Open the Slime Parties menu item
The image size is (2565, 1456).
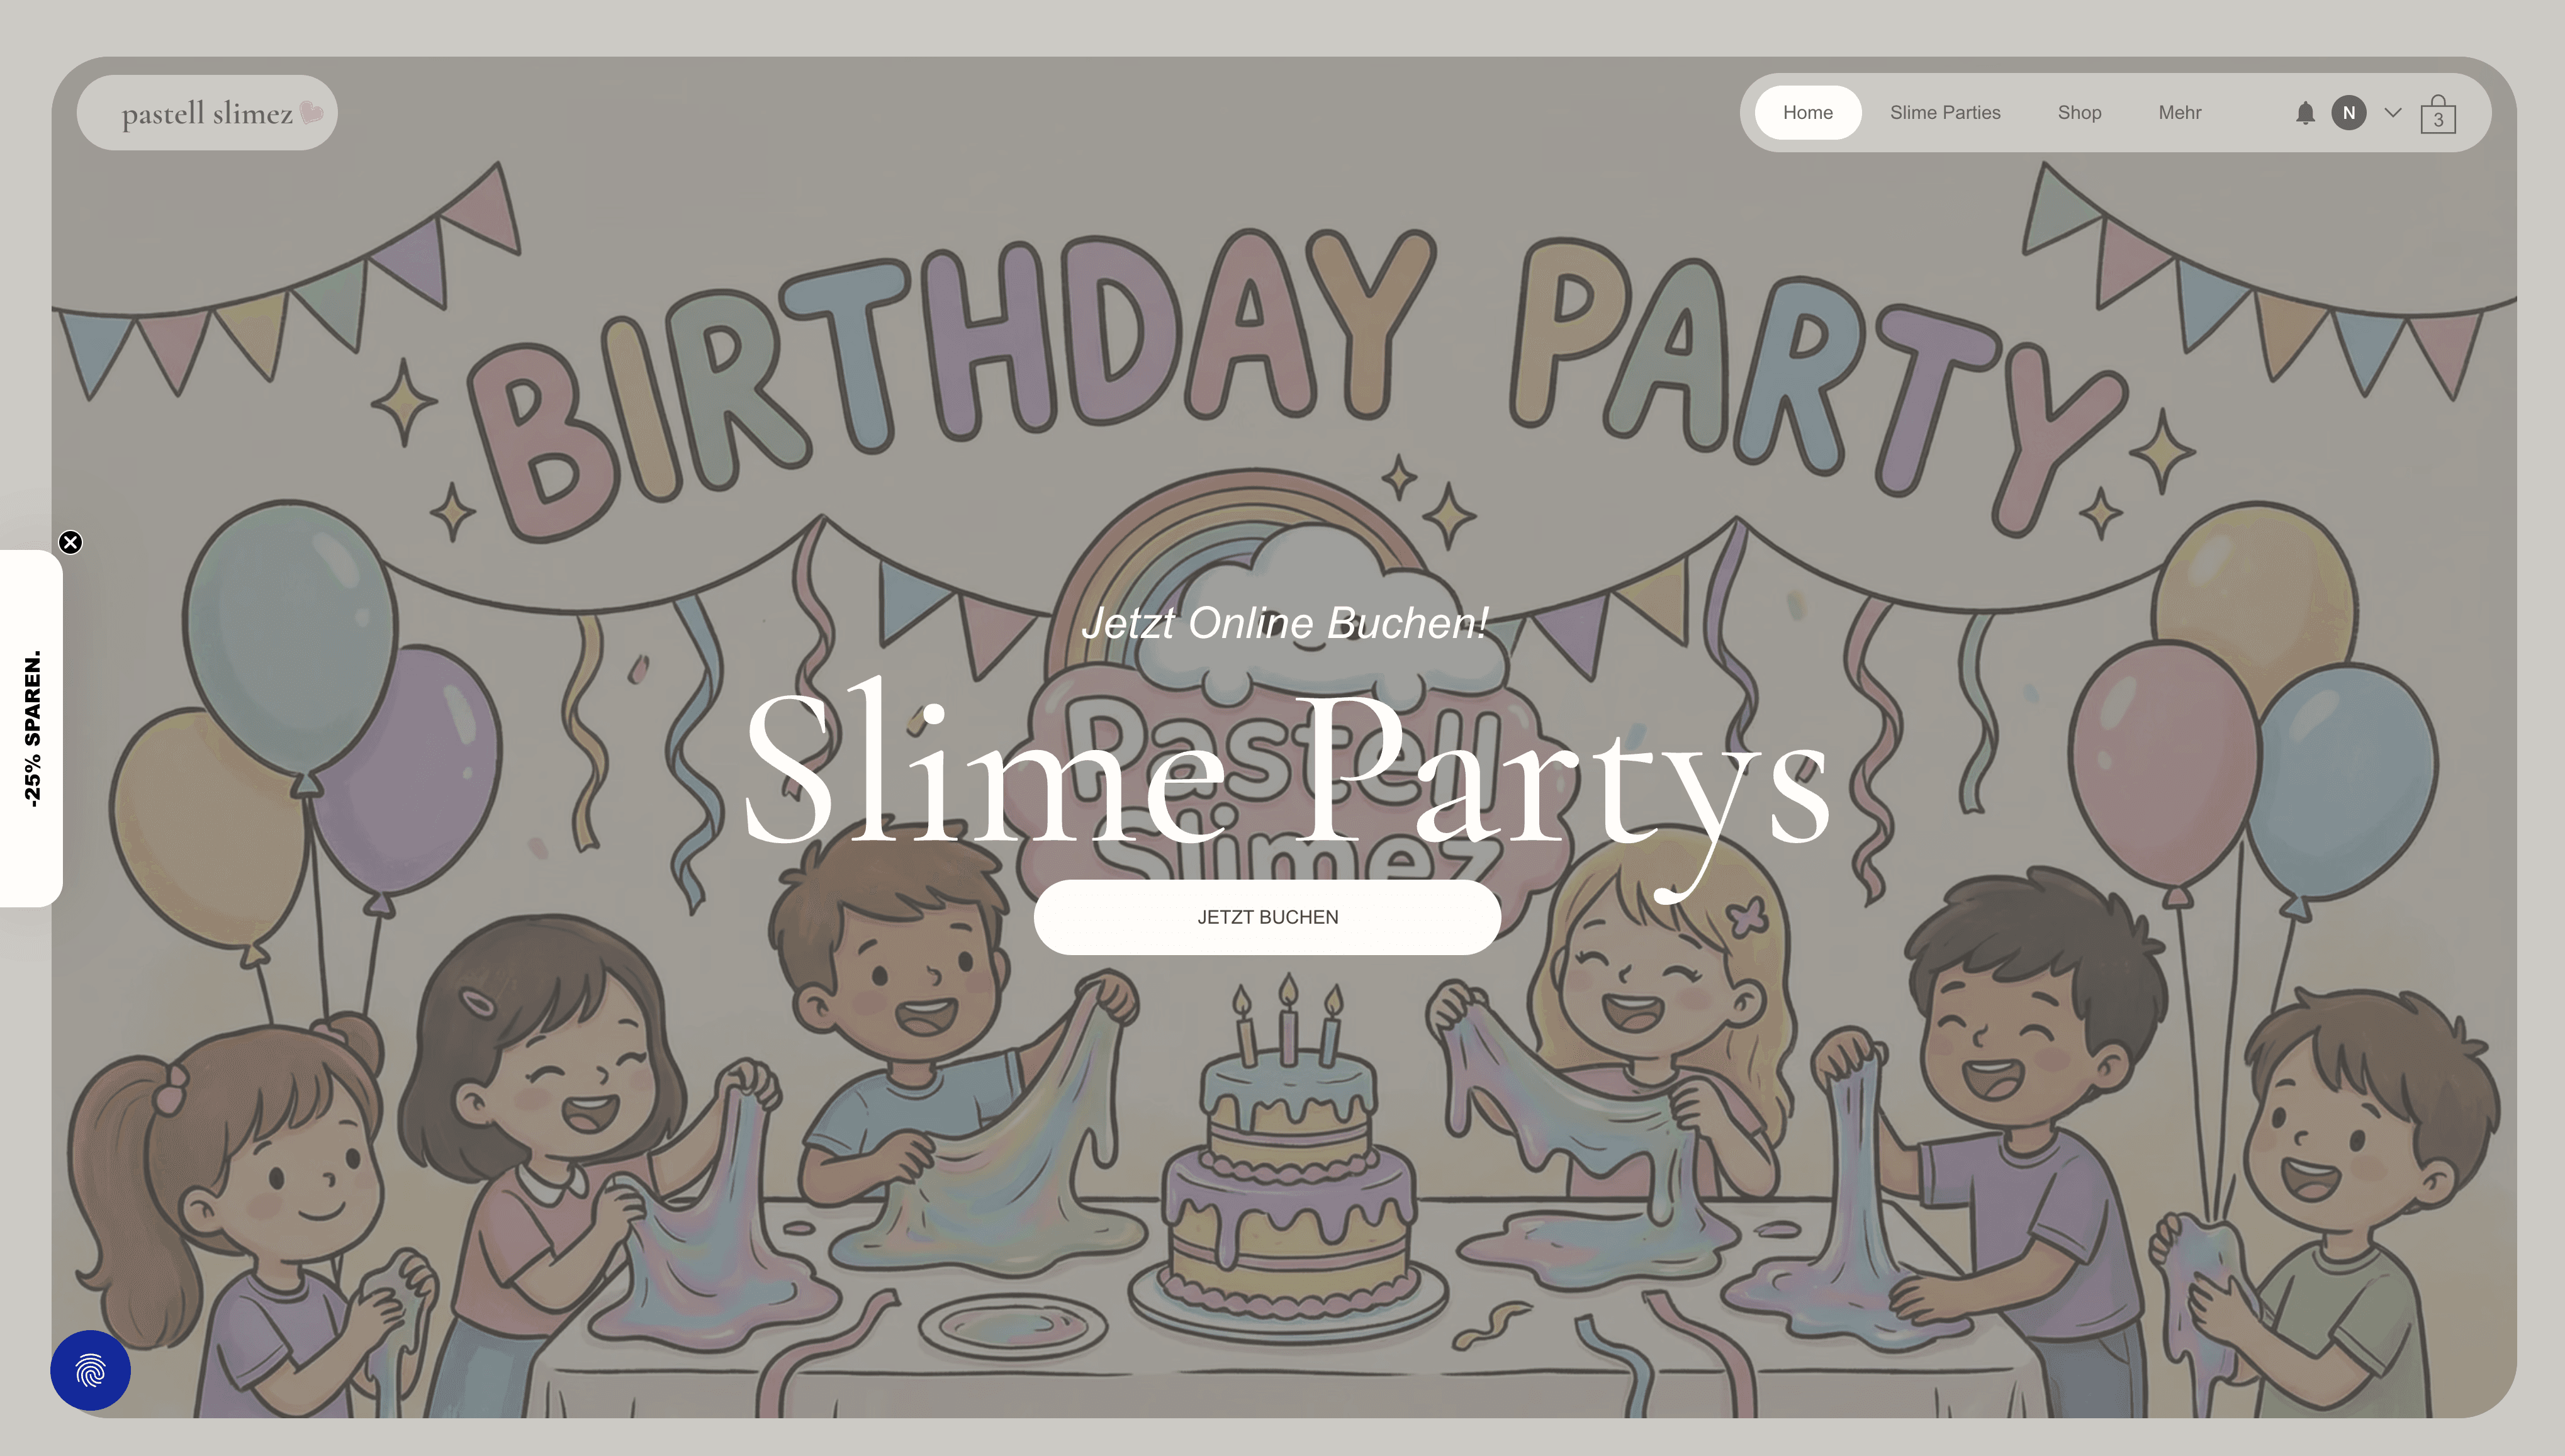pyautogui.click(x=1945, y=113)
